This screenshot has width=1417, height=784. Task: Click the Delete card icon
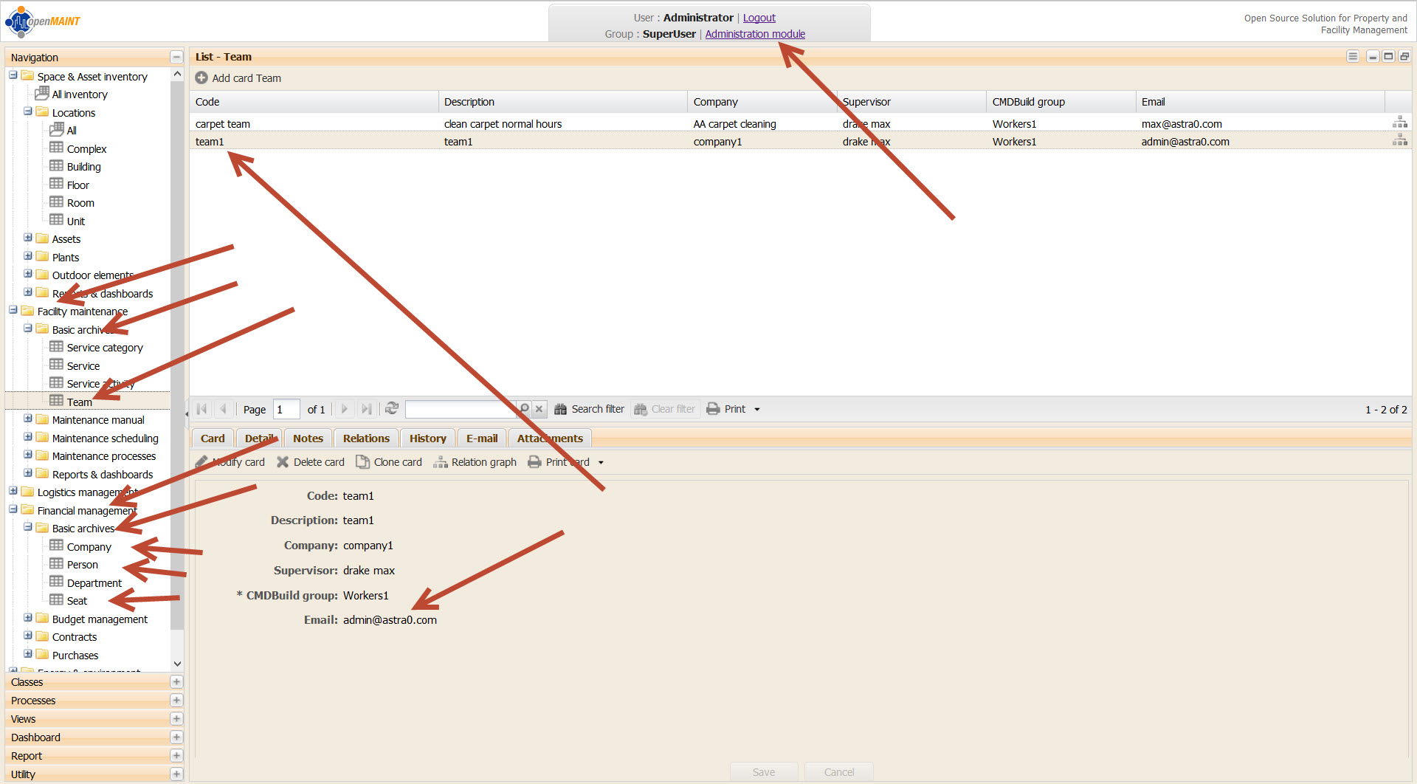(283, 462)
